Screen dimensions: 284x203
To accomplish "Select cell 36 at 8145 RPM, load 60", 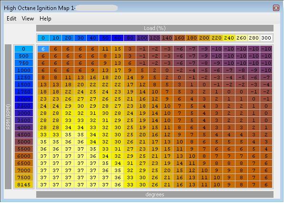I will (x=118, y=184).
